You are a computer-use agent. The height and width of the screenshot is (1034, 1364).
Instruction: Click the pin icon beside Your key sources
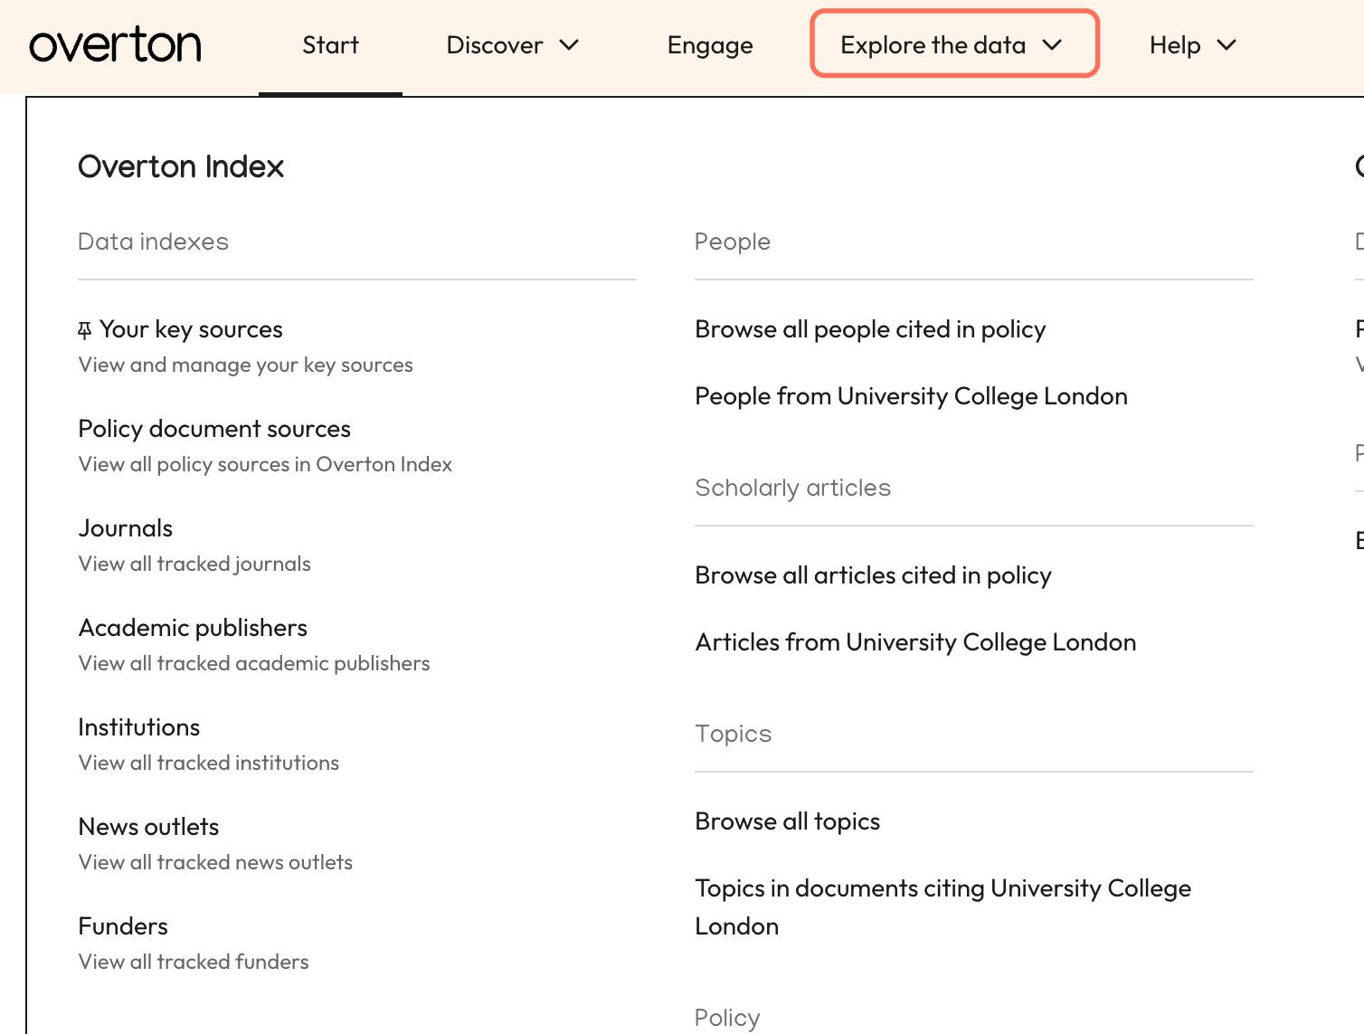[85, 331]
